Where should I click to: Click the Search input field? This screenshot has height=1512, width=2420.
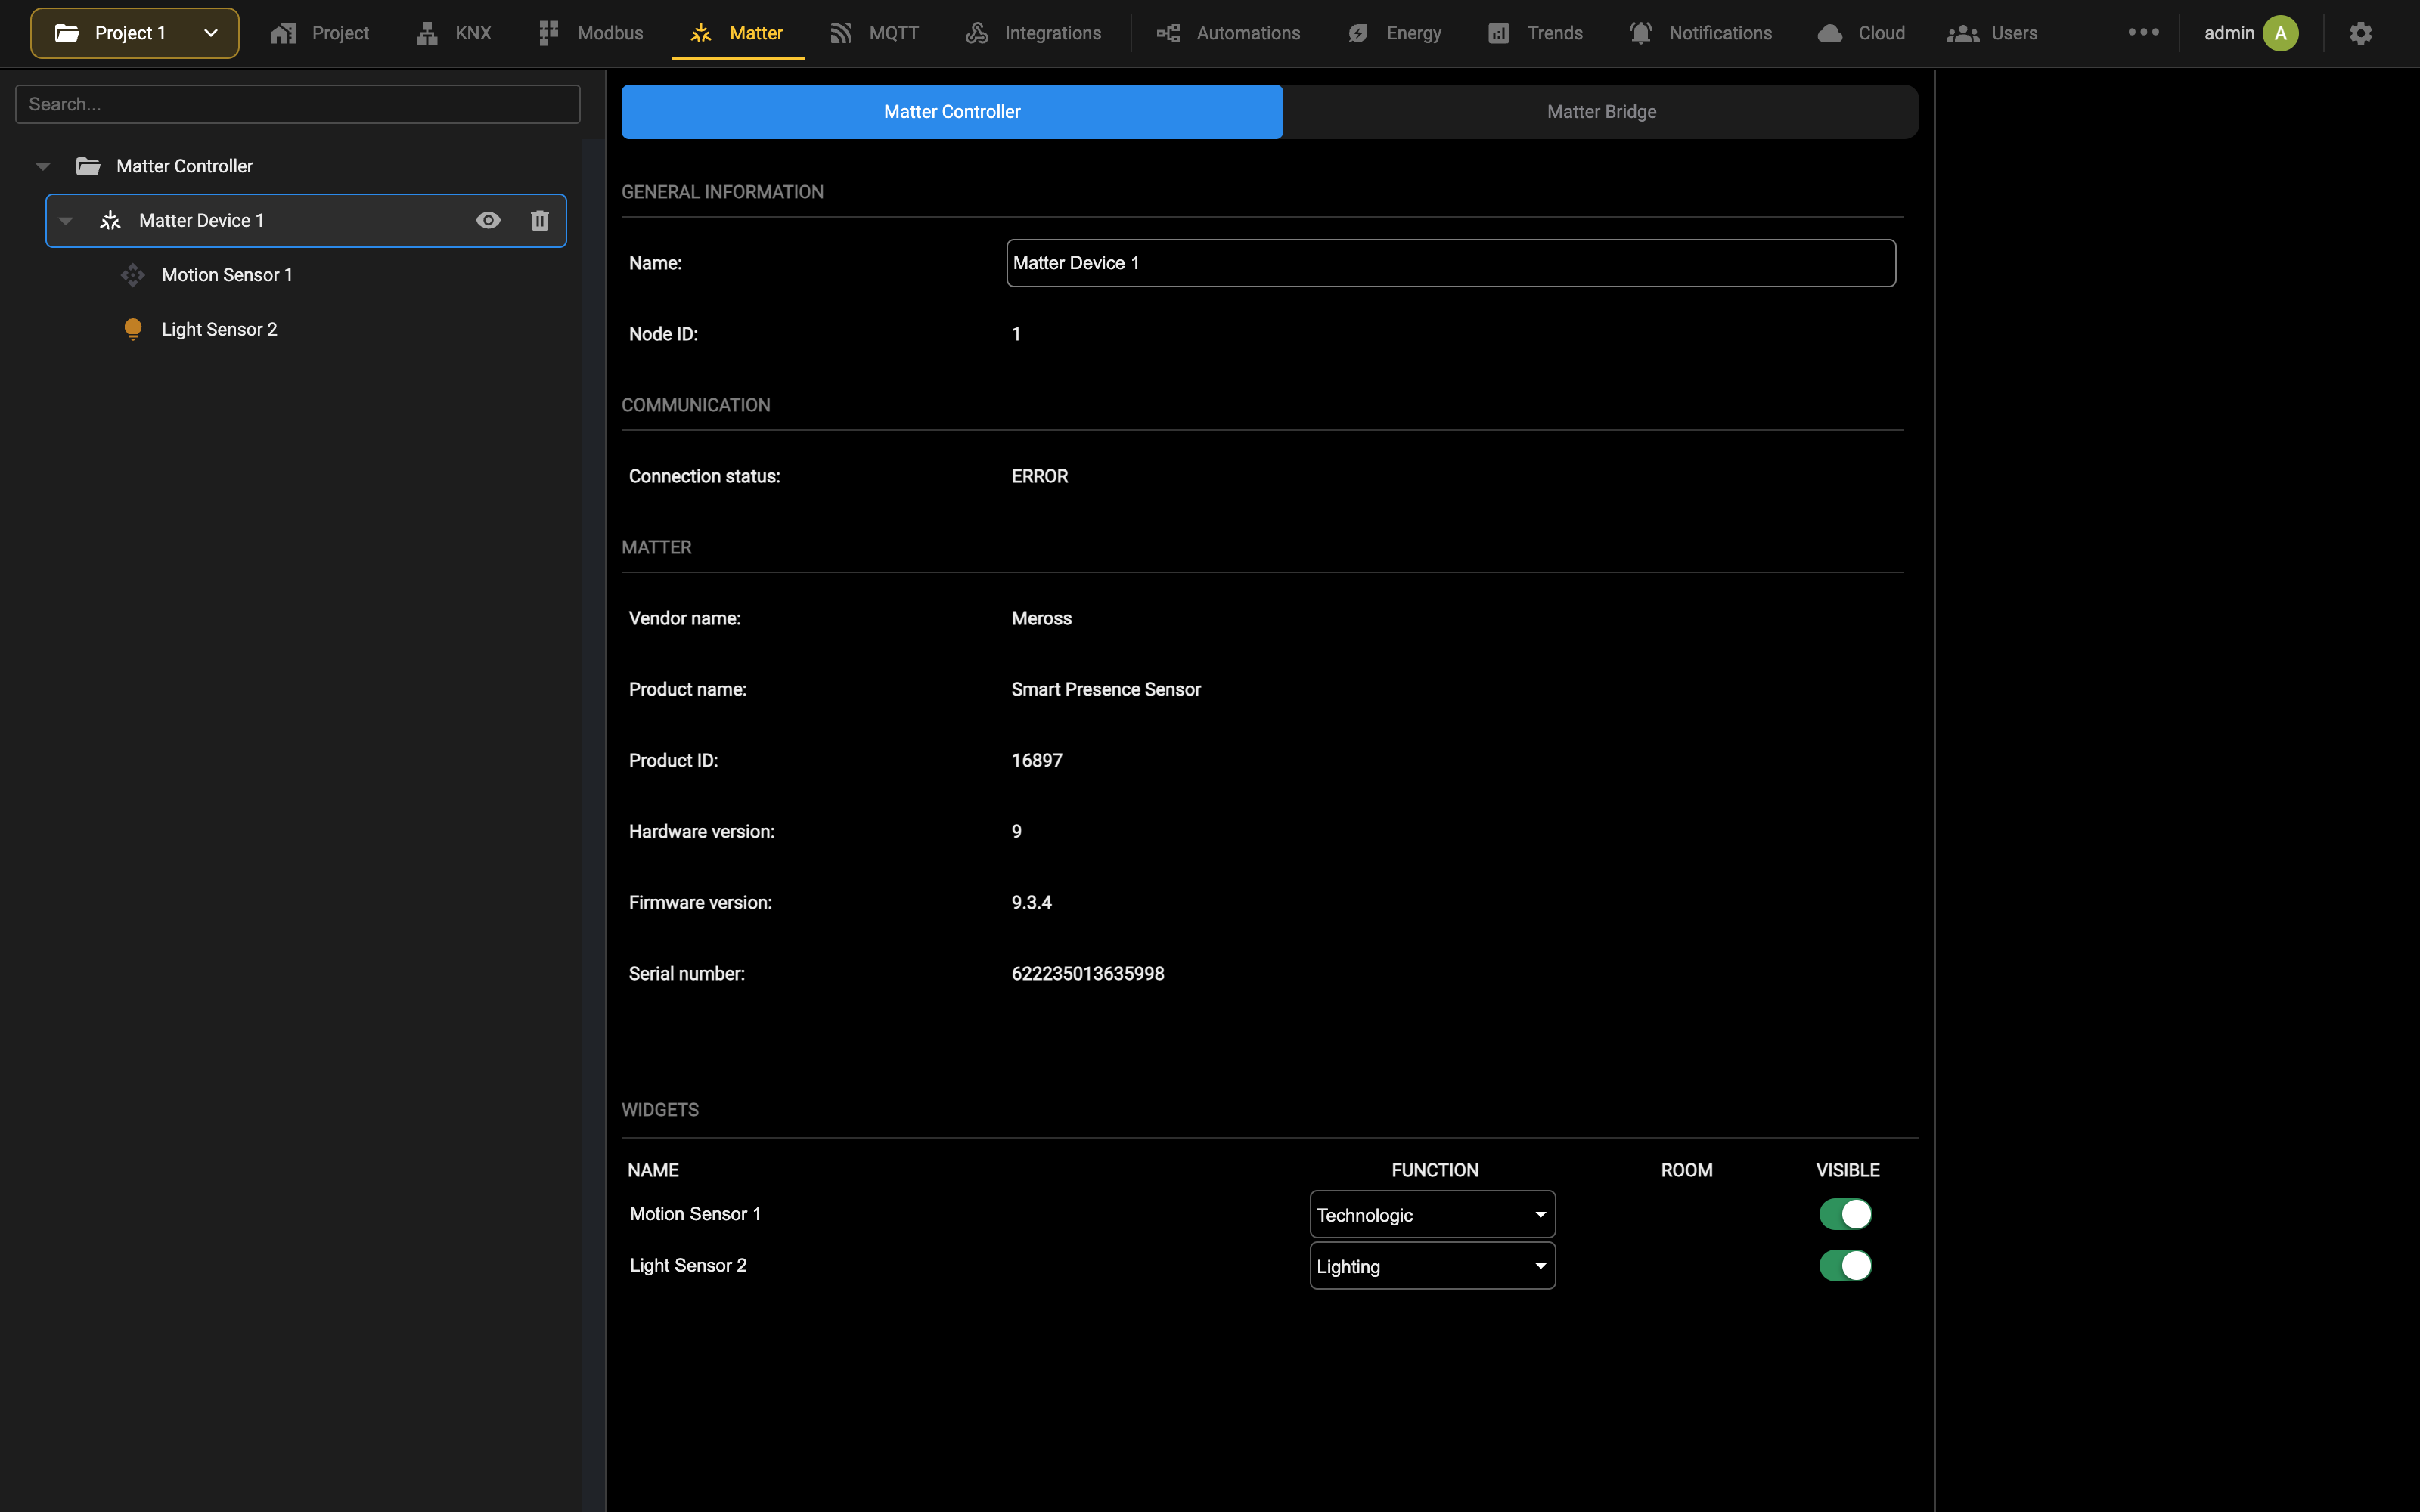pyautogui.click(x=298, y=104)
